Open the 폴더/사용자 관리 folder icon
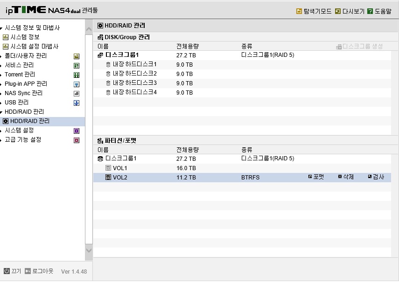399x282 pixels. (77, 56)
